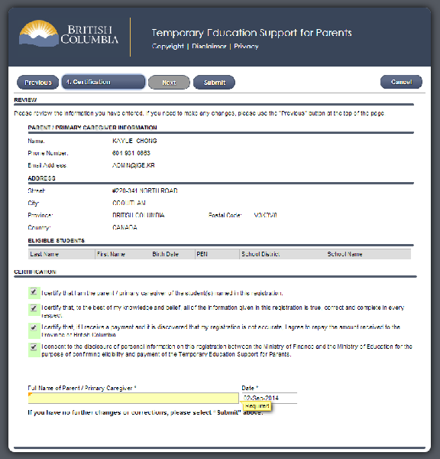Toggle the parent/primary caregiver certification checkbox
440x459 pixels.
click(34, 292)
